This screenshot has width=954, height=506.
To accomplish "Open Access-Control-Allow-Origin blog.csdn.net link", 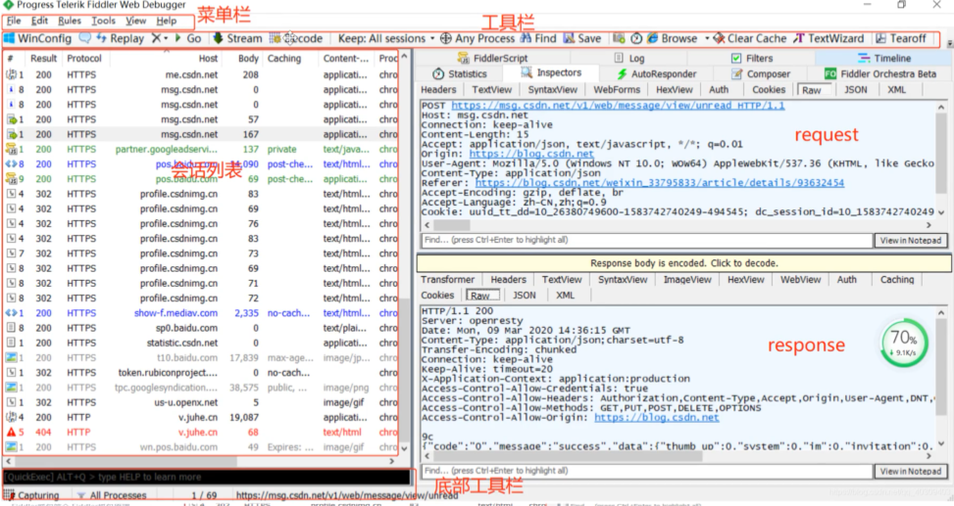I will point(657,417).
